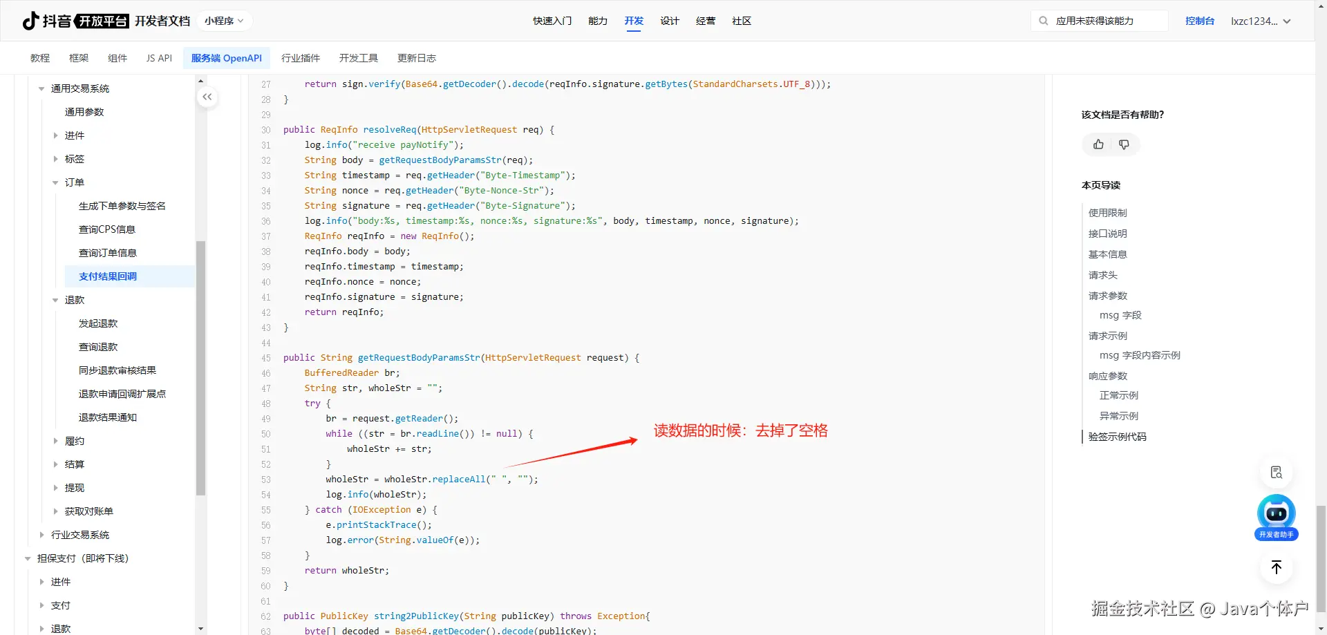Jump to msg 字段内容示例 section

[x=1140, y=355]
